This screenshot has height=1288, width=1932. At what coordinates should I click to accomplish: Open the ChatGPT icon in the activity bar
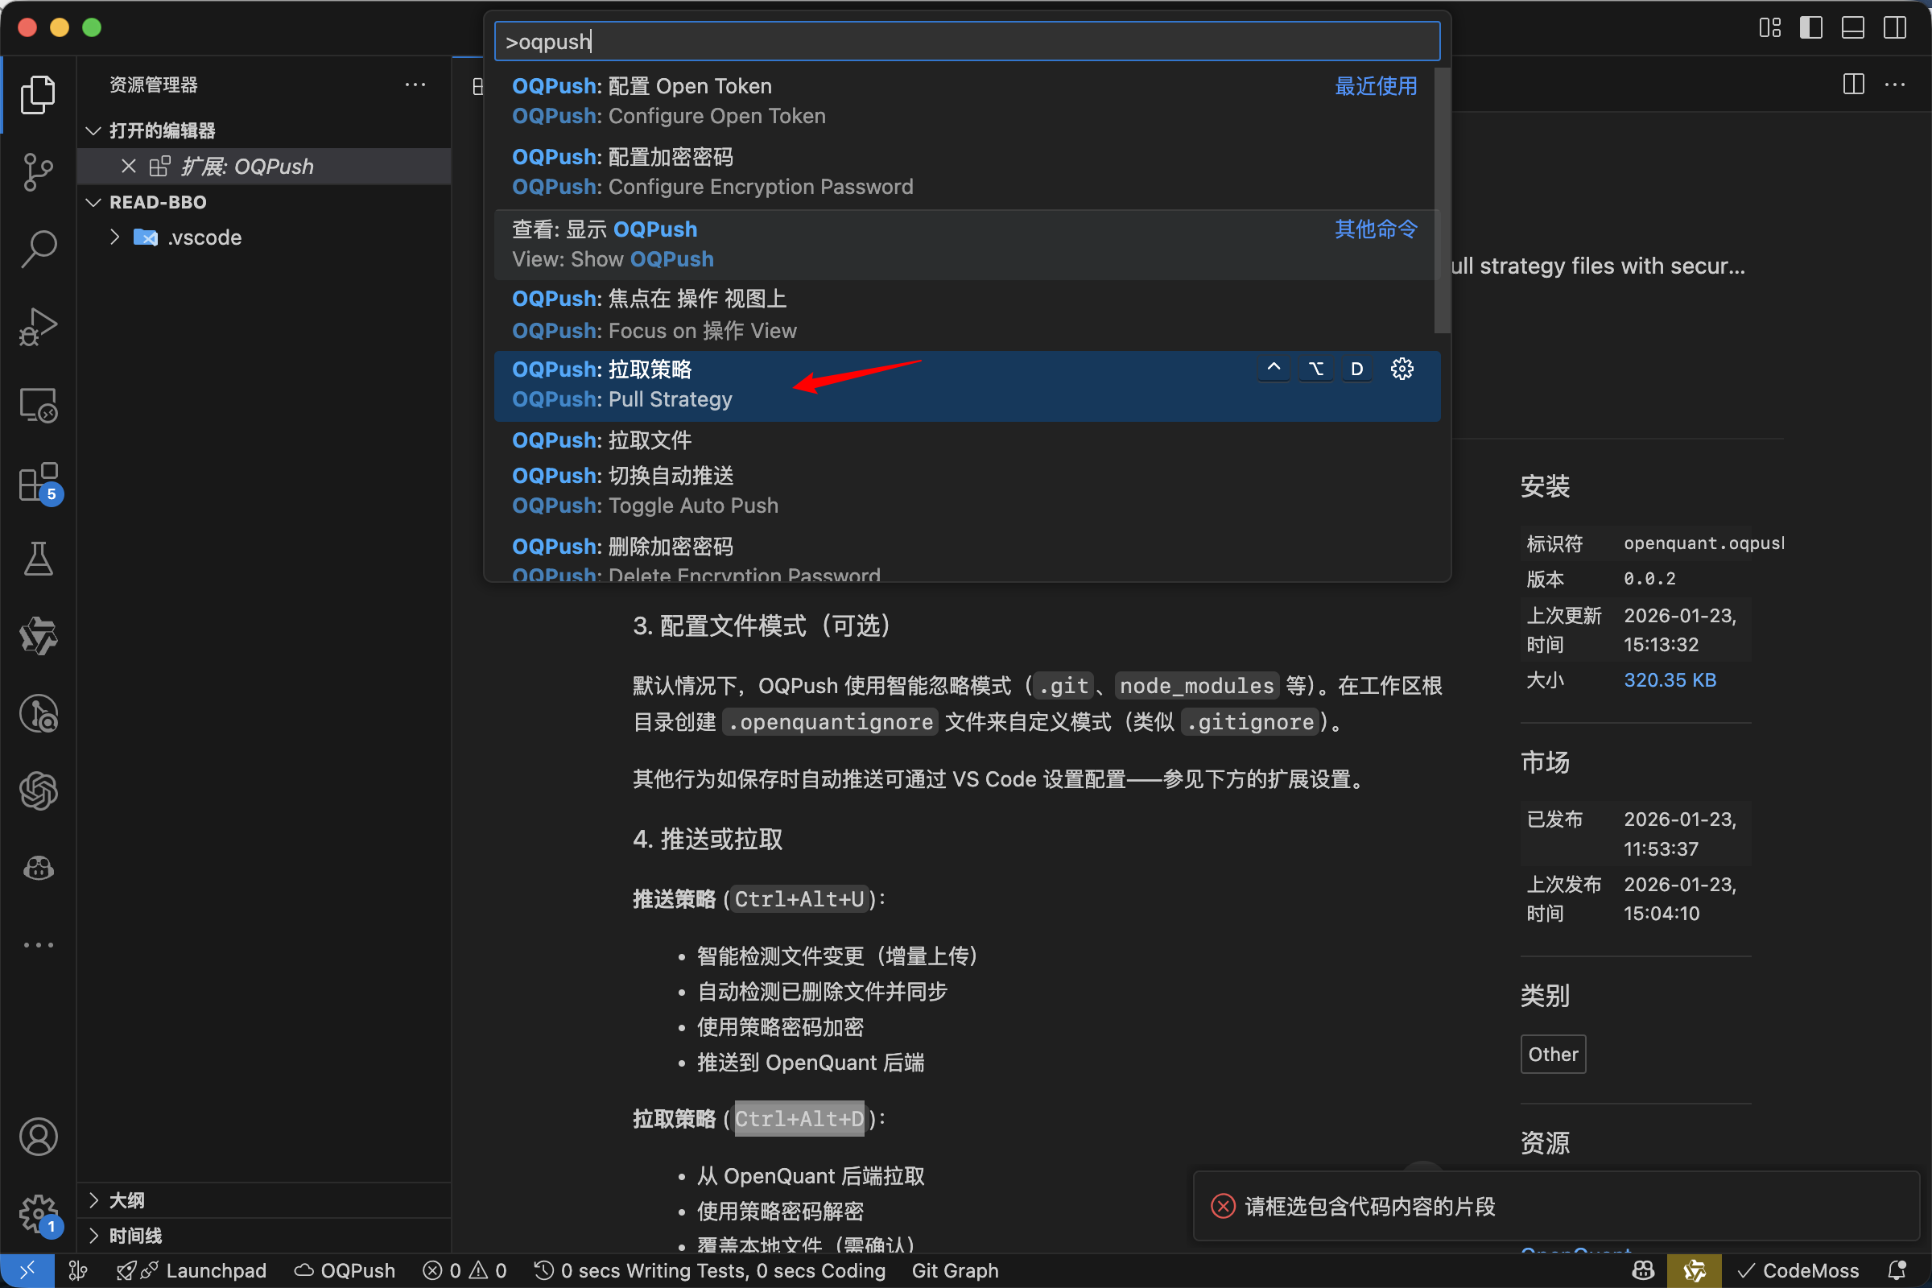point(38,791)
